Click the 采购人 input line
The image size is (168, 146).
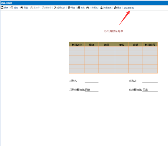tap(92, 81)
